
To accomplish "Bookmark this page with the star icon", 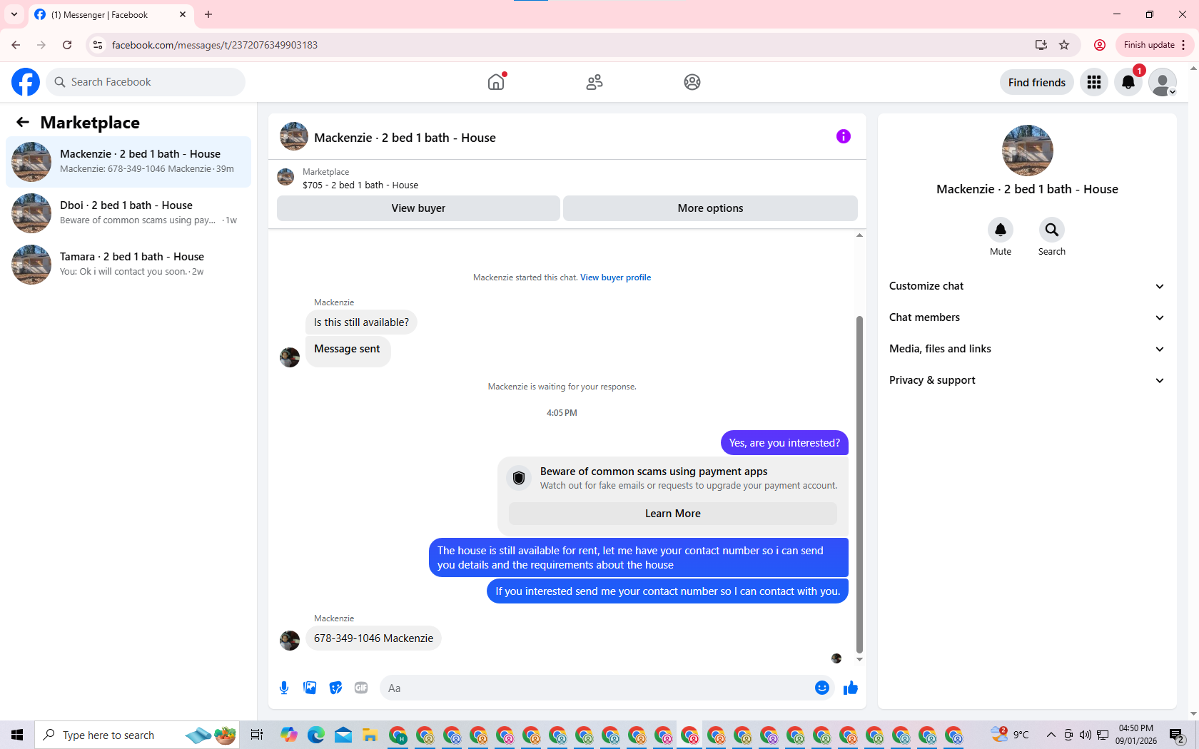I will 1064,45.
